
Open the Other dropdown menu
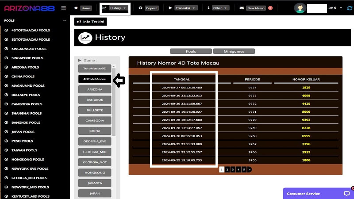(x=219, y=8)
